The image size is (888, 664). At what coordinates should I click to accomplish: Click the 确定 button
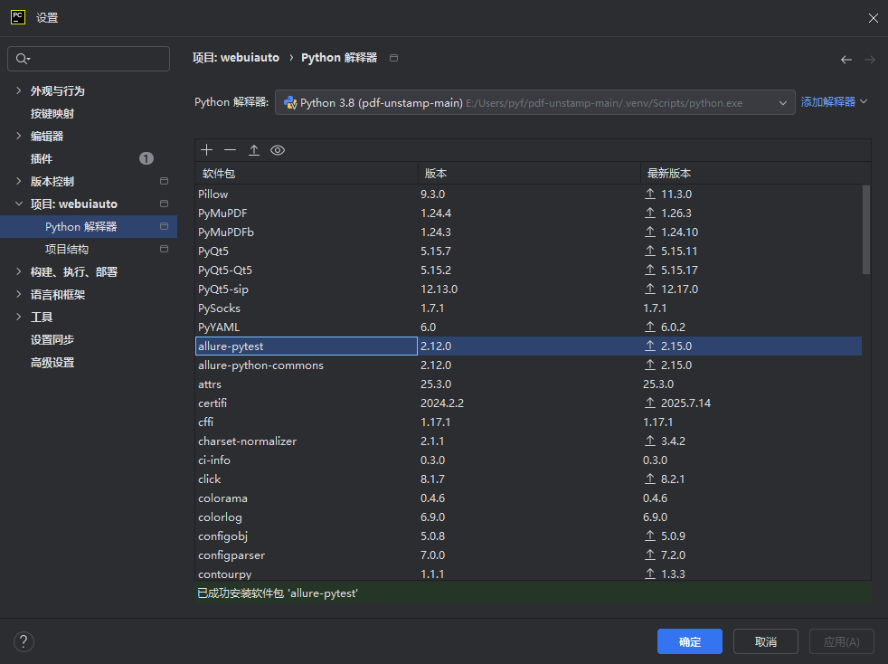coord(689,641)
